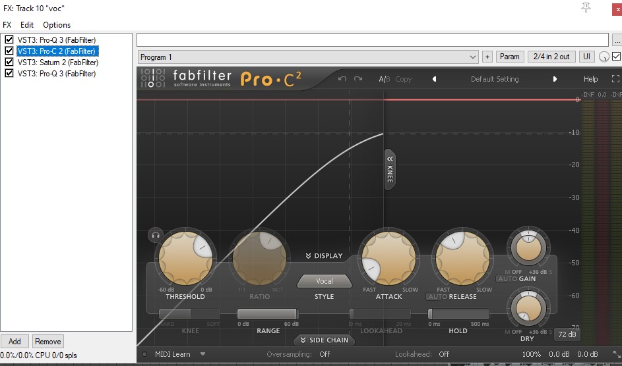
Task: Click the Param button
Action: tap(509, 57)
